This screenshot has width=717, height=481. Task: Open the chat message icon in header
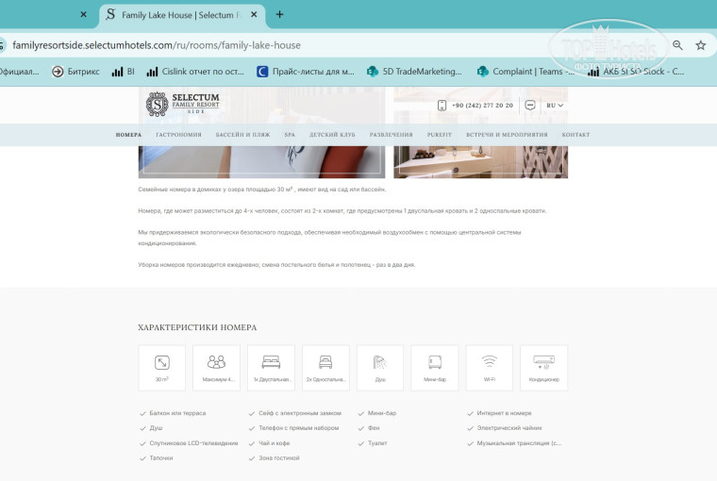530,106
